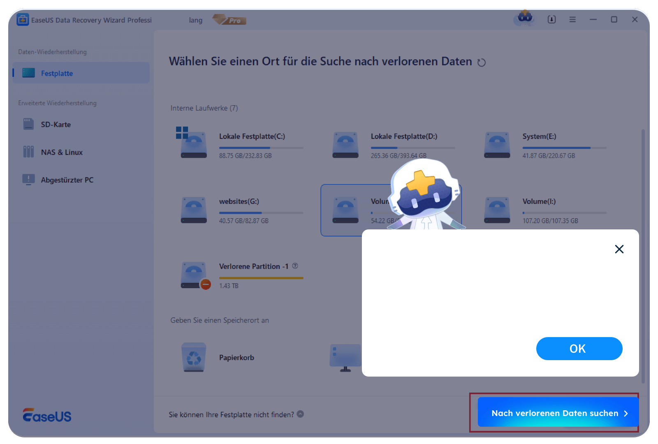The image size is (658, 444).
Task: Select Abgestürzter PC in sidebar
Action: [x=67, y=180]
